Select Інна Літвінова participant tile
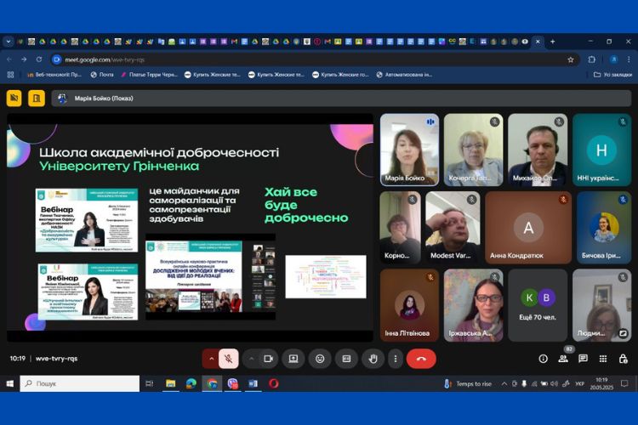Viewport: 638px width, 425px height. click(x=409, y=305)
